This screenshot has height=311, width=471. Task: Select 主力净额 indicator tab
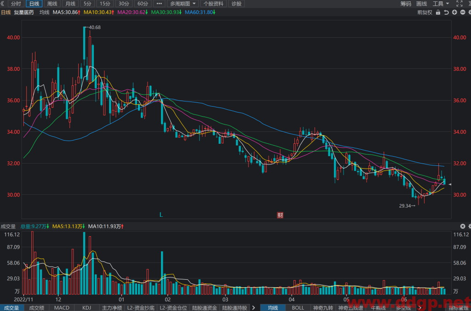[x=112, y=308]
